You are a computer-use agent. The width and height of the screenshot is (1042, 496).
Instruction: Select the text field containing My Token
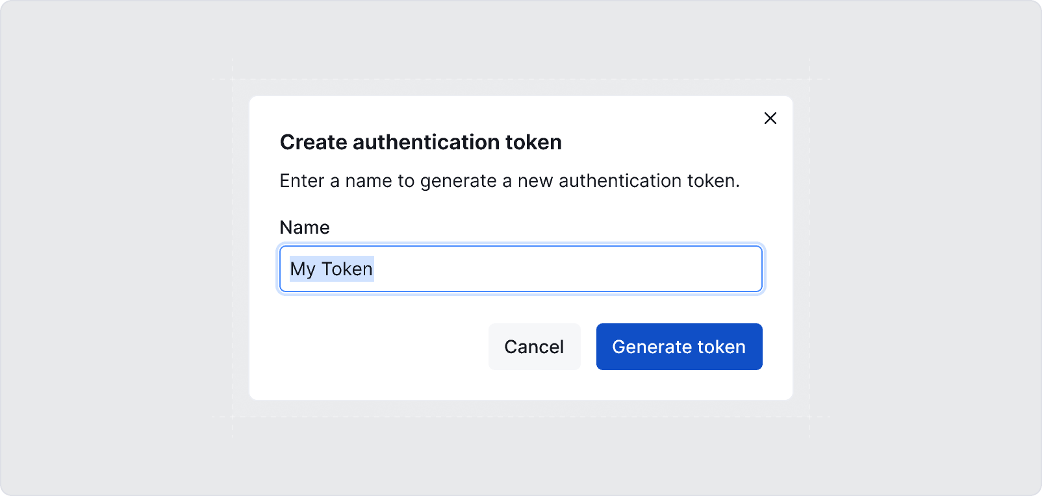[520, 269]
